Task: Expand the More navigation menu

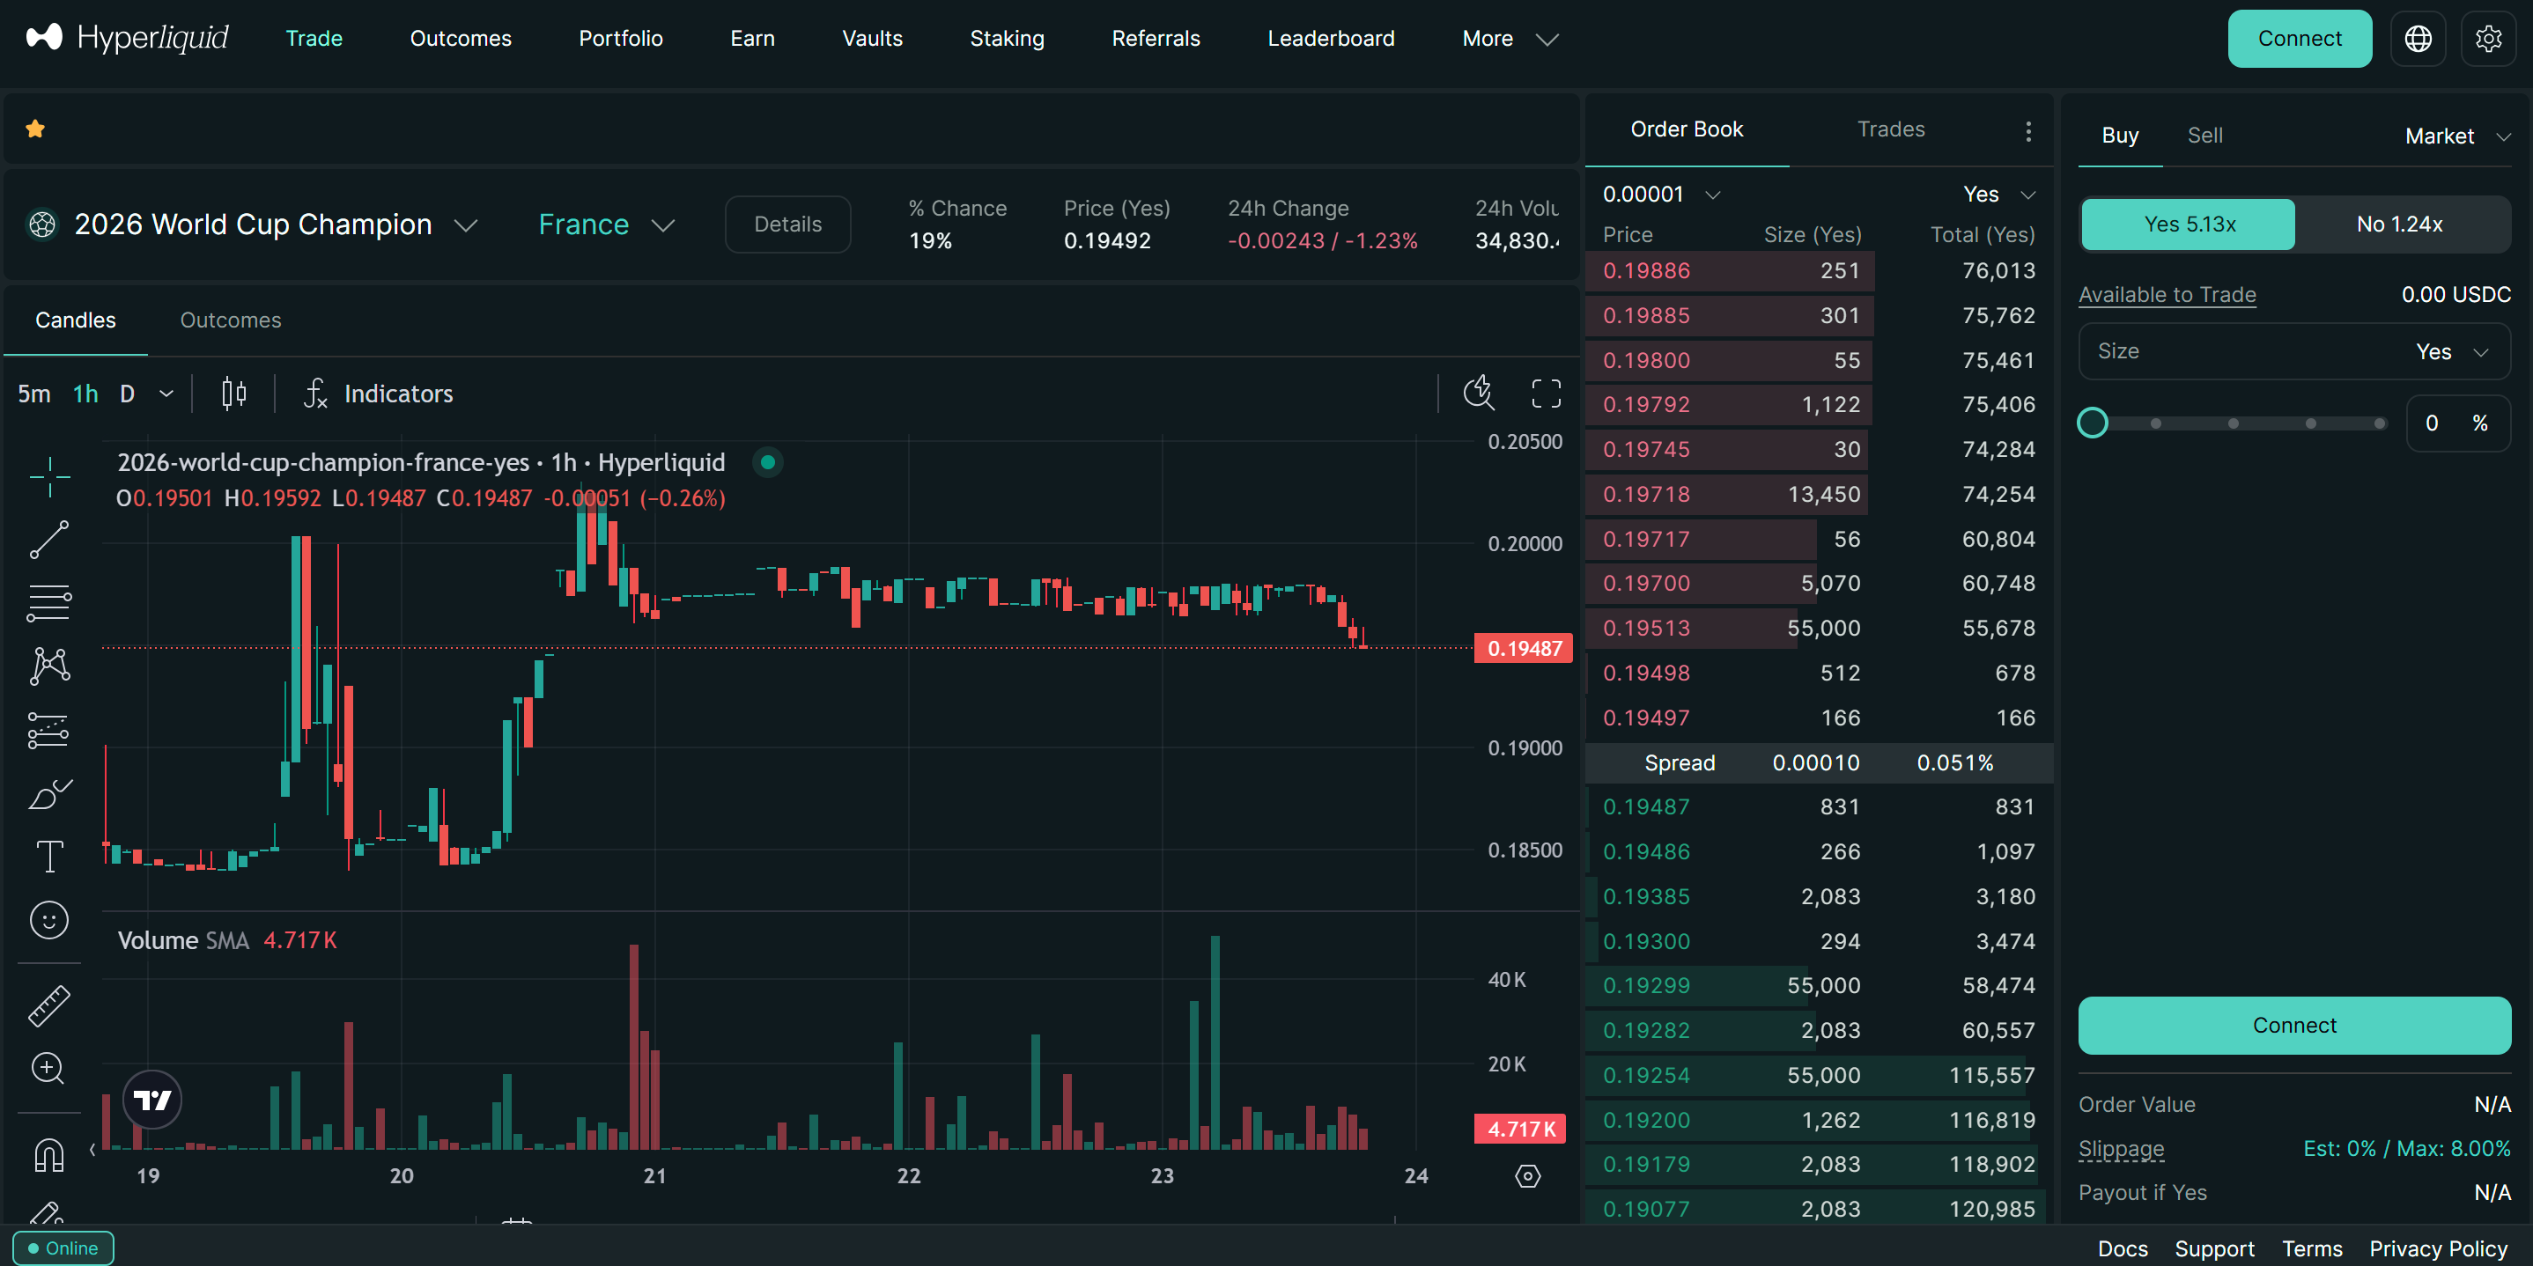Action: (1510, 39)
